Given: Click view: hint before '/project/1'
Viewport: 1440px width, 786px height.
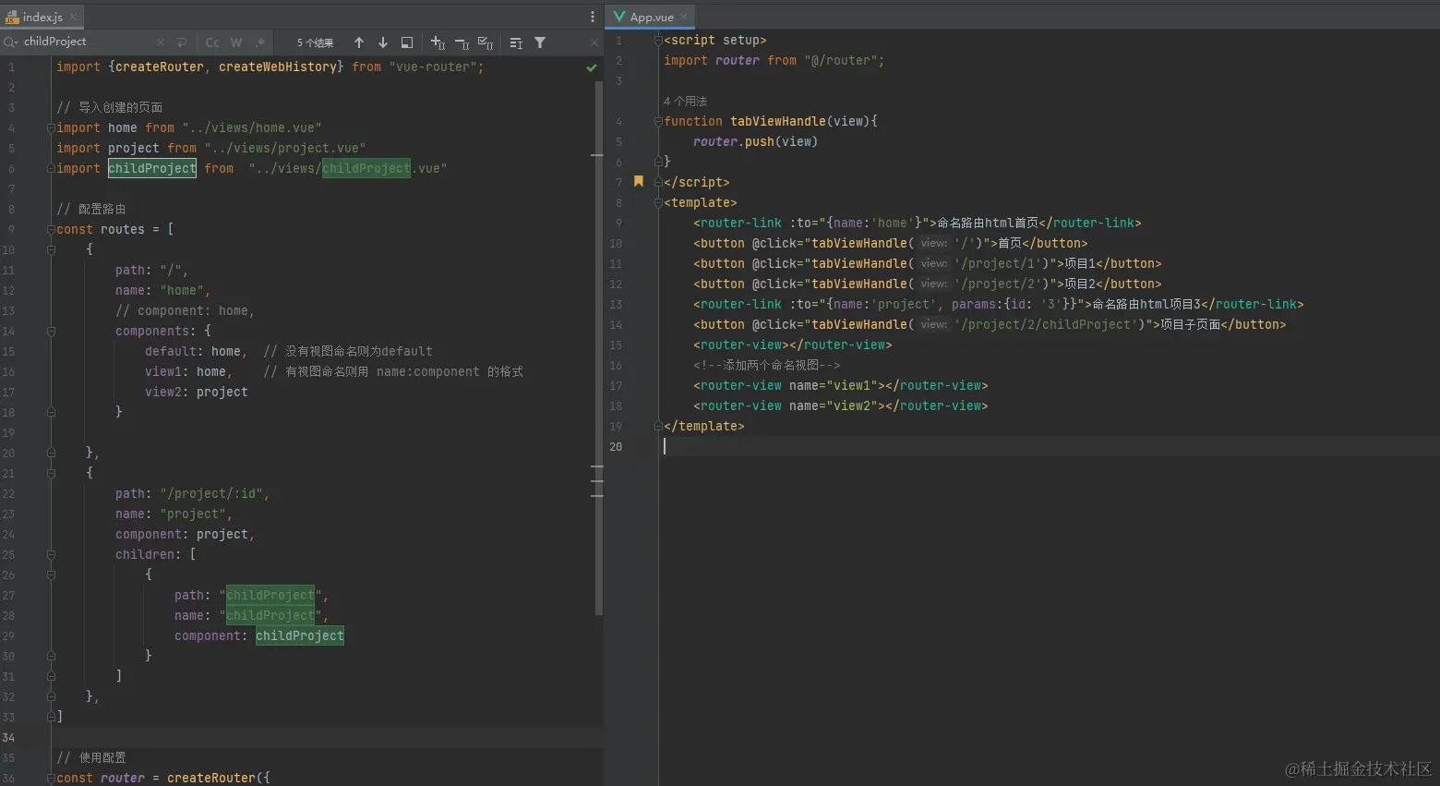Looking at the screenshot, I should click(934, 264).
